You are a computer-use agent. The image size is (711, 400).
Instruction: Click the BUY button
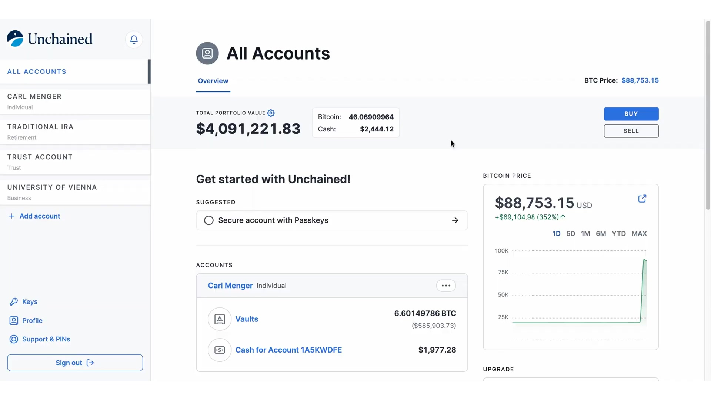[631, 114]
